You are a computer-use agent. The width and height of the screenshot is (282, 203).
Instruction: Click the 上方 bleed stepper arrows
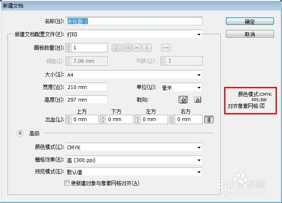69,119
